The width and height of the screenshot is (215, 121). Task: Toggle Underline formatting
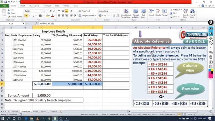tap(33, 16)
